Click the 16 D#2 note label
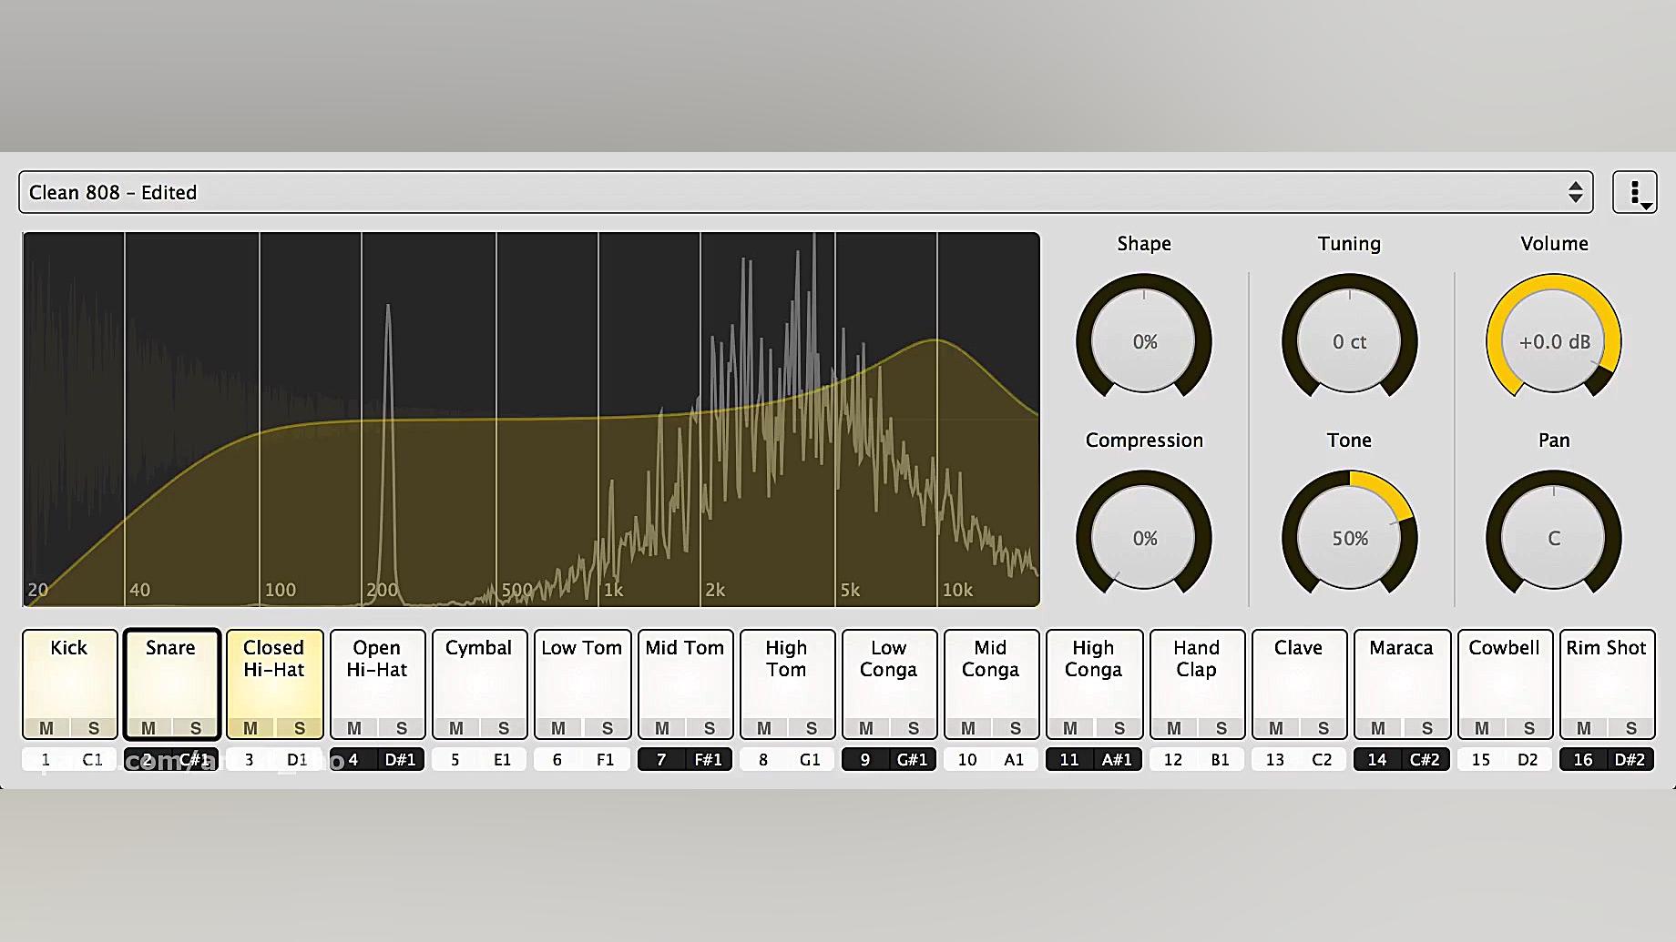This screenshot has height=942, width=1676. (1607, 759)
